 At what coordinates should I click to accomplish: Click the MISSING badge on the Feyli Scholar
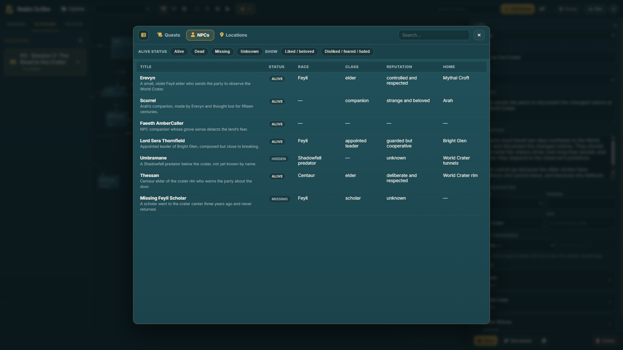[279, 199]
